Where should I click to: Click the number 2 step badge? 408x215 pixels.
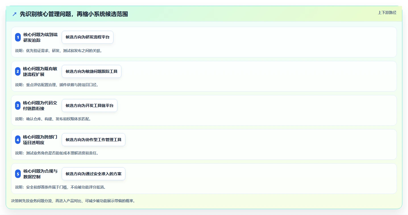coord(18,71)
